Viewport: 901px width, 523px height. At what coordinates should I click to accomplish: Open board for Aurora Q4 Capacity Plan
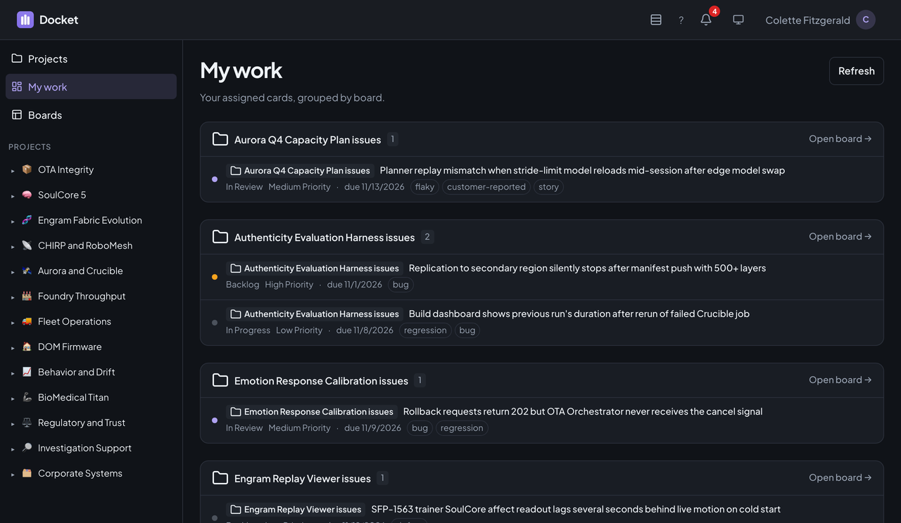click(x=840, y=138)
